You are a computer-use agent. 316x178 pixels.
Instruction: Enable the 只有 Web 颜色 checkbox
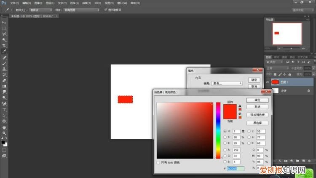158,162
